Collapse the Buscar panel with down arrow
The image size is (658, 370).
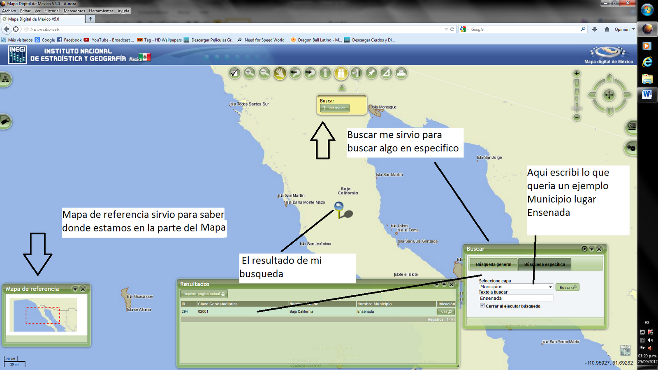coord(592,249)
